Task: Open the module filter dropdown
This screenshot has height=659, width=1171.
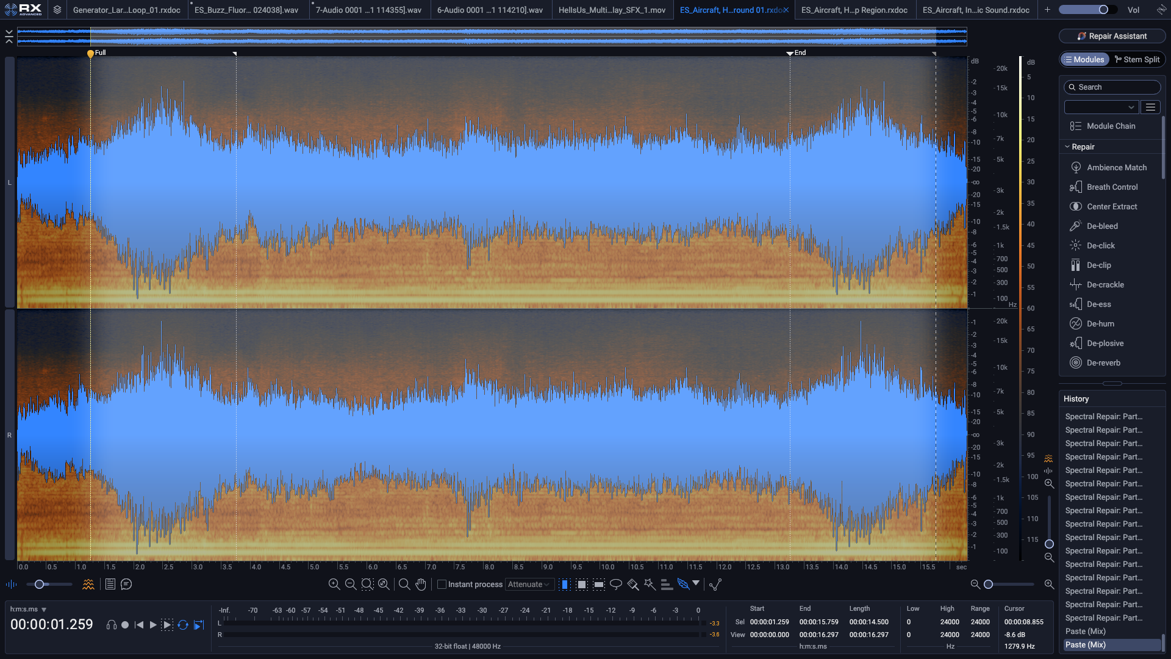Action: tap(1101, 107)
